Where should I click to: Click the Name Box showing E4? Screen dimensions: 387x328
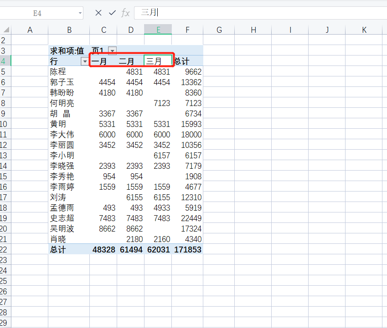coord(37,13)
